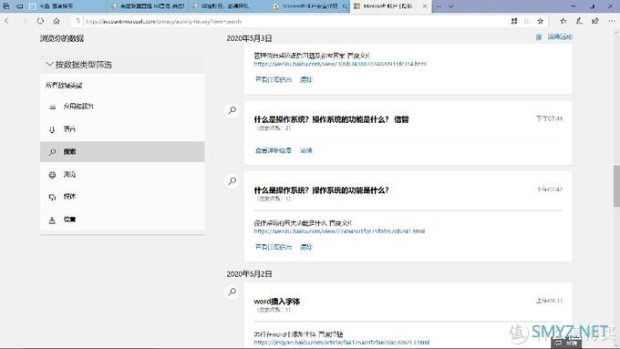Click the word插入字体 search title

[277, 302]
